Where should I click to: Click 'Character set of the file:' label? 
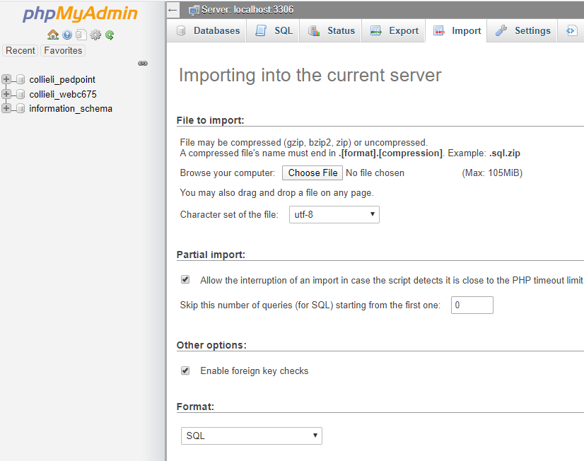coord(229,214)
